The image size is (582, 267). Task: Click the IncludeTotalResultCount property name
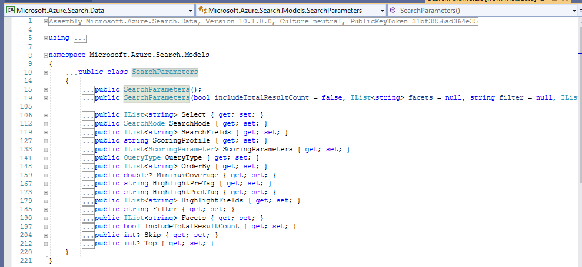[191, 227]
